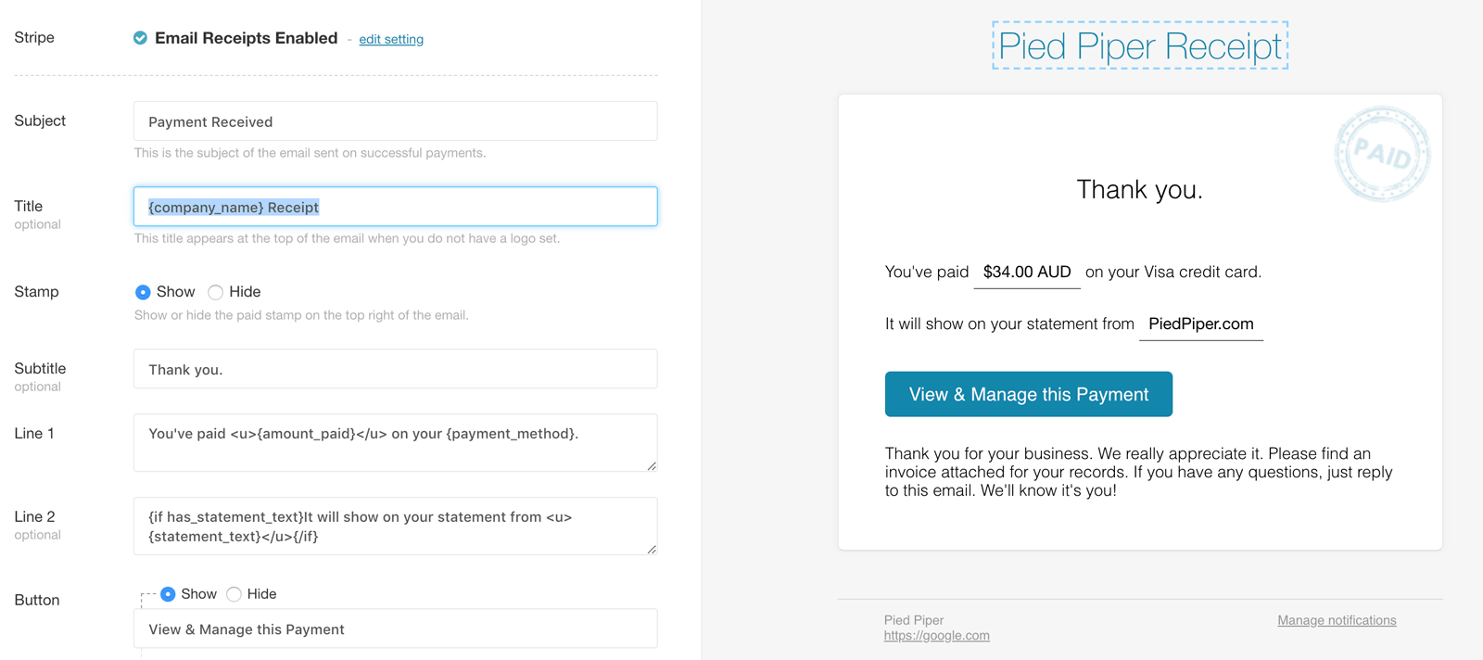The height and width of the screenshot is (660, 1483).
Task: Focus the Subject field with Payment Received
Action: [x=396, y=121]
